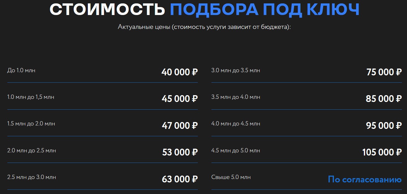Viewport: 407px width, 194px height.
Task: Select the "1.0 млн до 1,5 млн" label
Action: point(31,97)
